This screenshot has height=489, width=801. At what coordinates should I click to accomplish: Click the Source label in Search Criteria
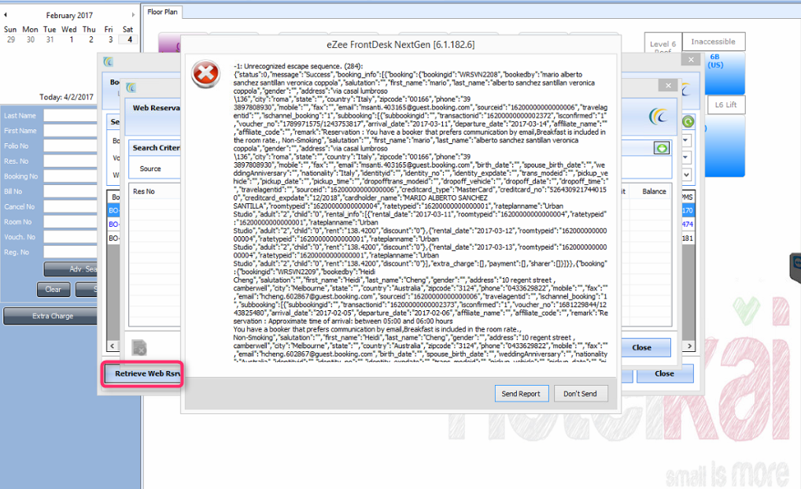[150, 169]
